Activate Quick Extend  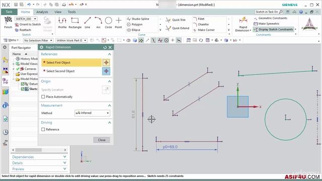click(x=178, y=28)
